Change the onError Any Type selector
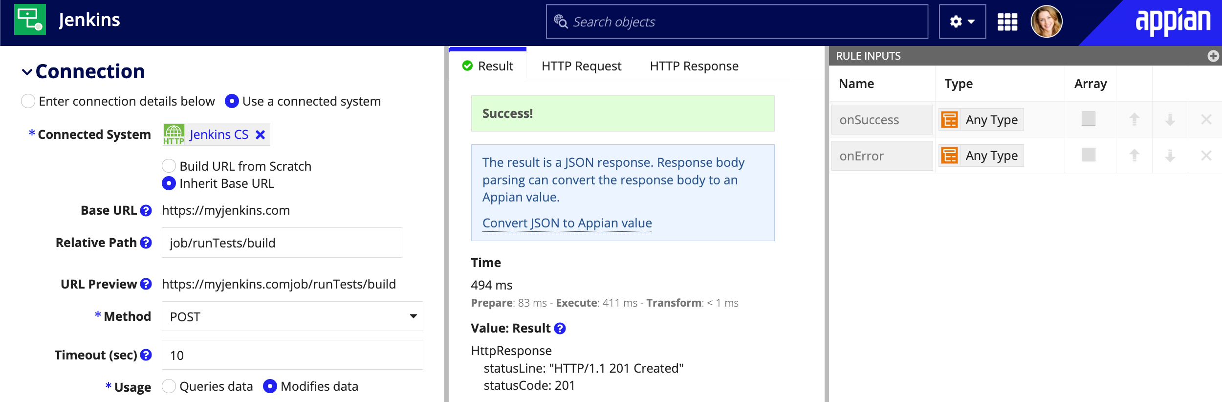The height and width of the screenshot is (402, 1222). [x=981, y=156]
